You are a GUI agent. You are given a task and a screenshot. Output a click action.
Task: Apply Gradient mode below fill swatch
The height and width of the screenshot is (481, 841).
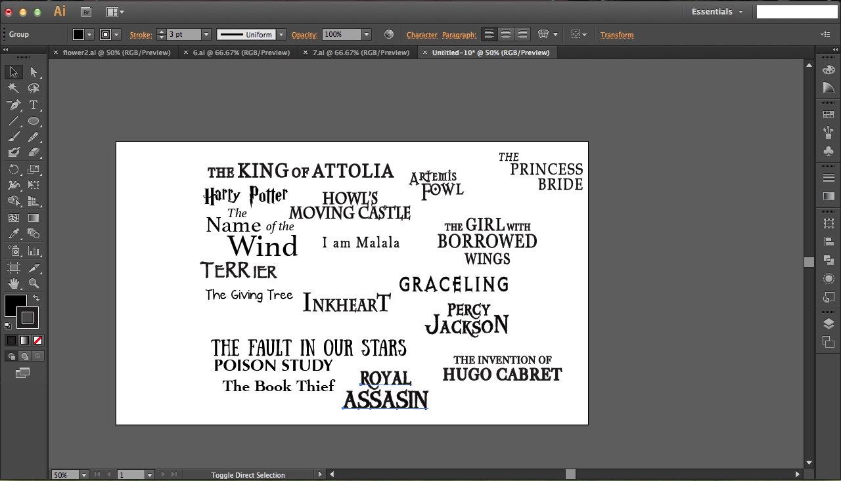pyautogui.click(x=24, y=340)
